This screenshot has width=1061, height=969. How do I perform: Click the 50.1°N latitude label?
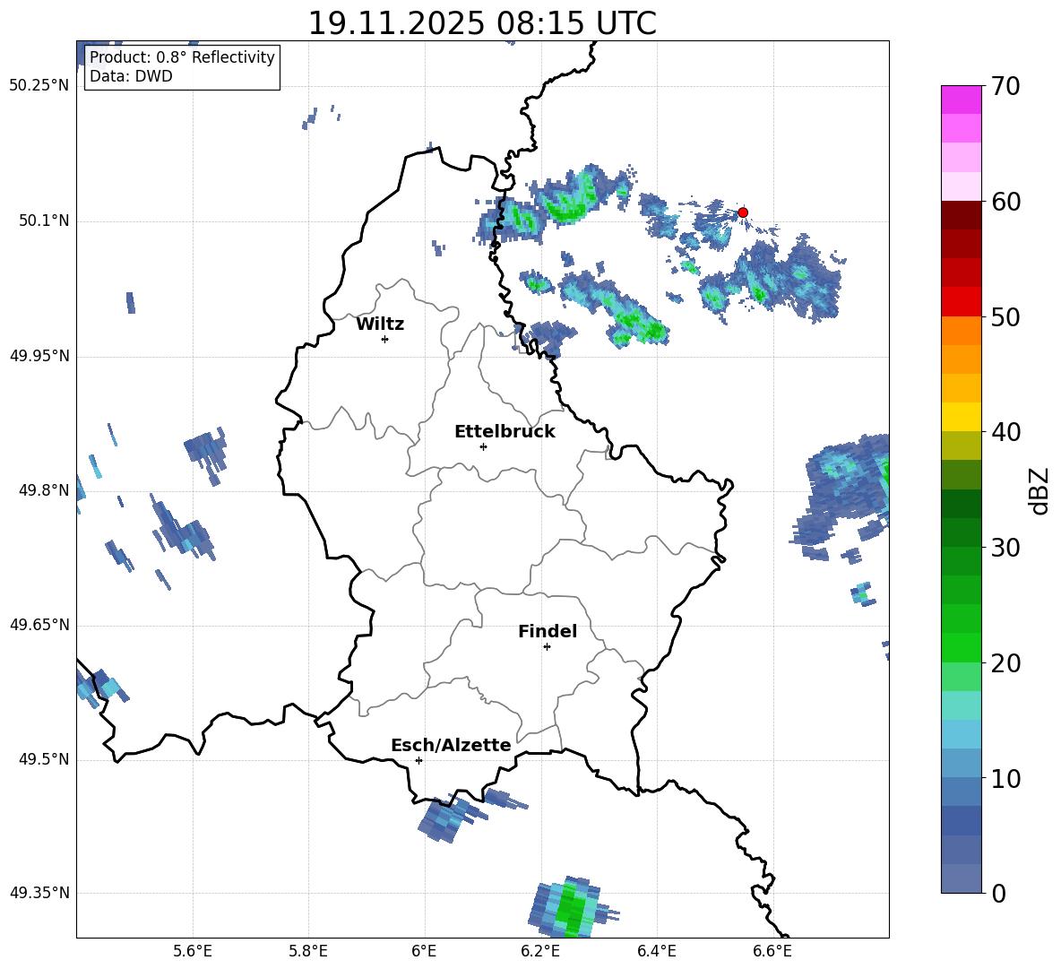click(45, 221)
